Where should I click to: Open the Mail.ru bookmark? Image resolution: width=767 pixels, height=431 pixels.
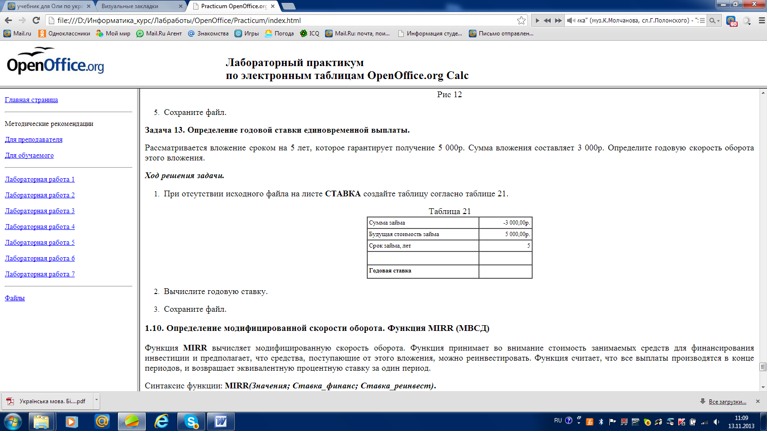point(17,34)
